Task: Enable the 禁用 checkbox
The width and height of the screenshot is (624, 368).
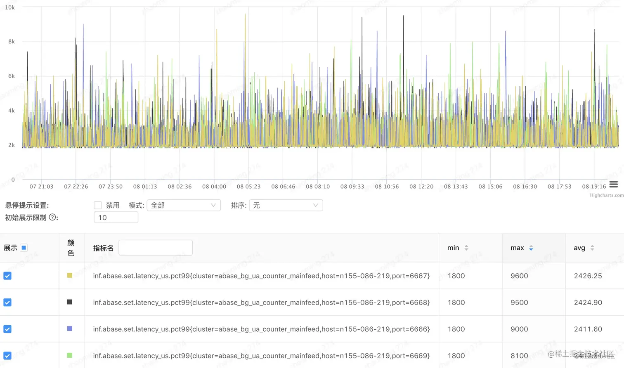Action: 98,205
